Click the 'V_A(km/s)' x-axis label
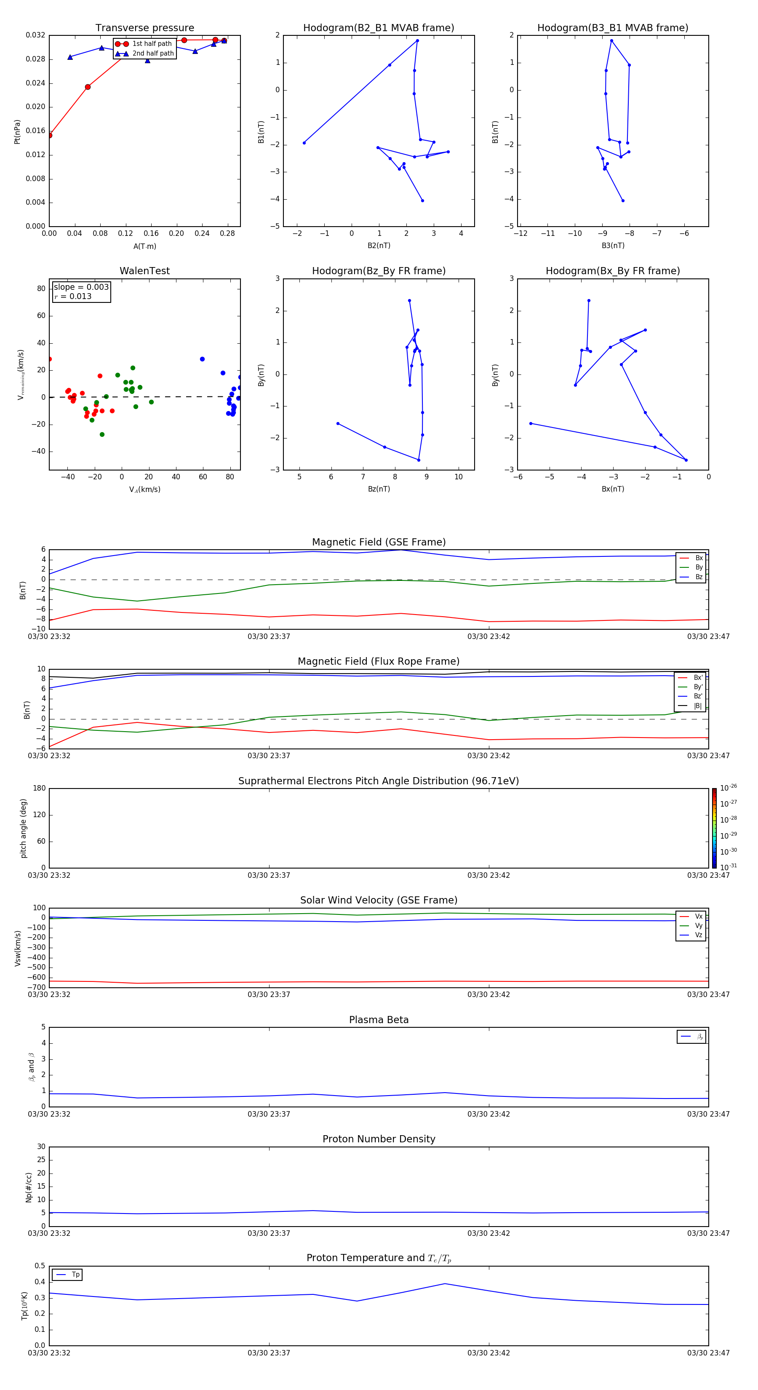 (x=144, y=489)
